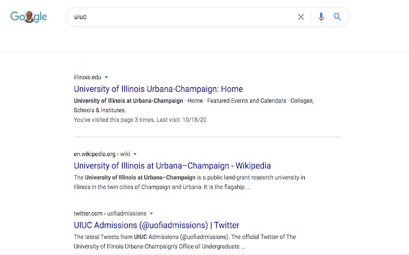The image size is (409, 255).
Task: Open UIUC Admissions Twitter result
Action: pos(157,225)
